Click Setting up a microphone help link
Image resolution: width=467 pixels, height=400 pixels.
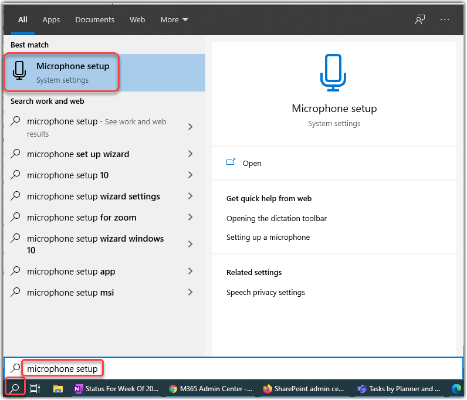point(268,237)
